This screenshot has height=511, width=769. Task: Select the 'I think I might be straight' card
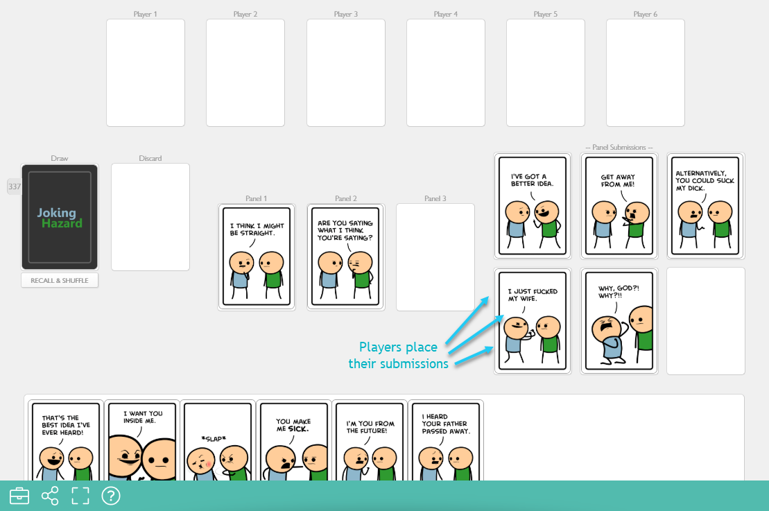(257, 257)
